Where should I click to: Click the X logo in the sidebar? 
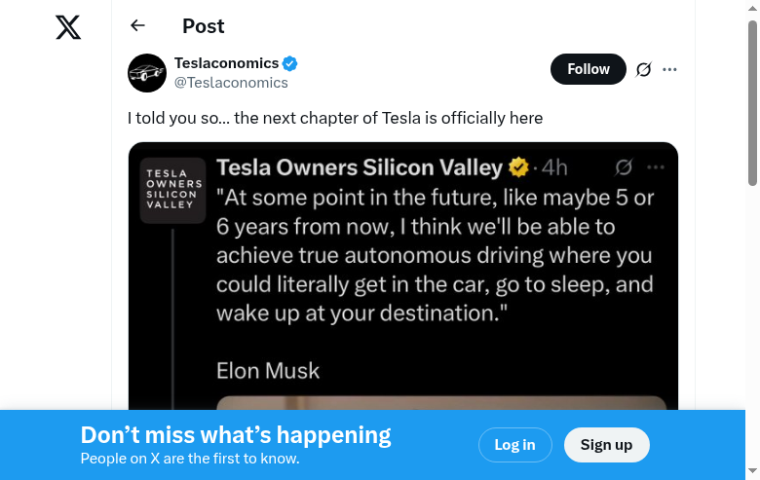pyautogui.click(x=68, y=27)
